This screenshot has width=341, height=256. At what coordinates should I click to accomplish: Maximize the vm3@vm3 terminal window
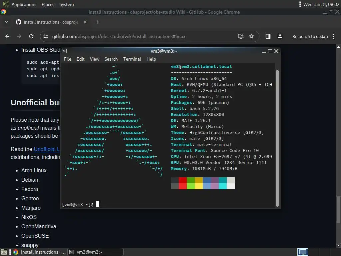tap(270, 51)
